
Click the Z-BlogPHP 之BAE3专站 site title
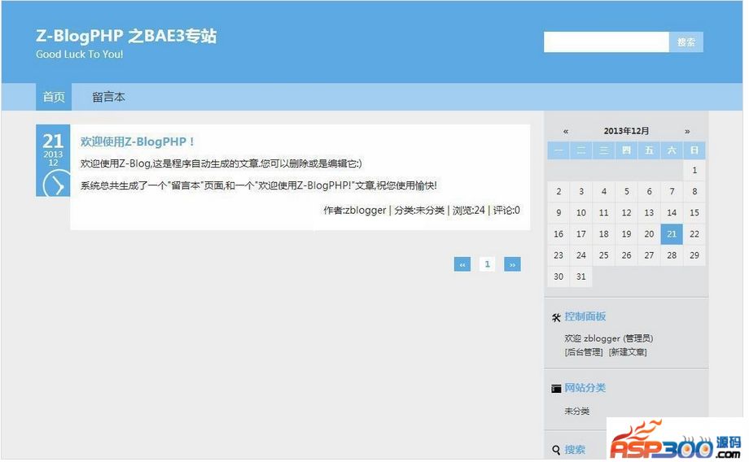pos(126,36)
